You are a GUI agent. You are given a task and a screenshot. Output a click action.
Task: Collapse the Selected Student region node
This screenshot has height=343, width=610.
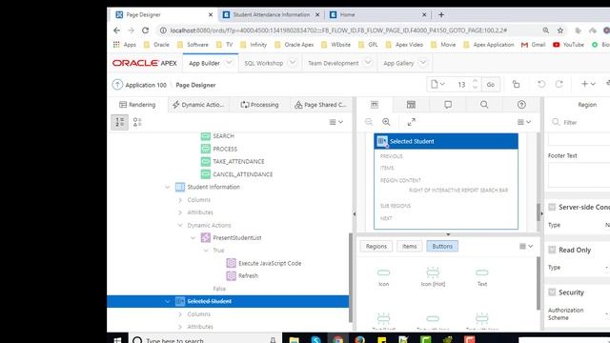168,301
